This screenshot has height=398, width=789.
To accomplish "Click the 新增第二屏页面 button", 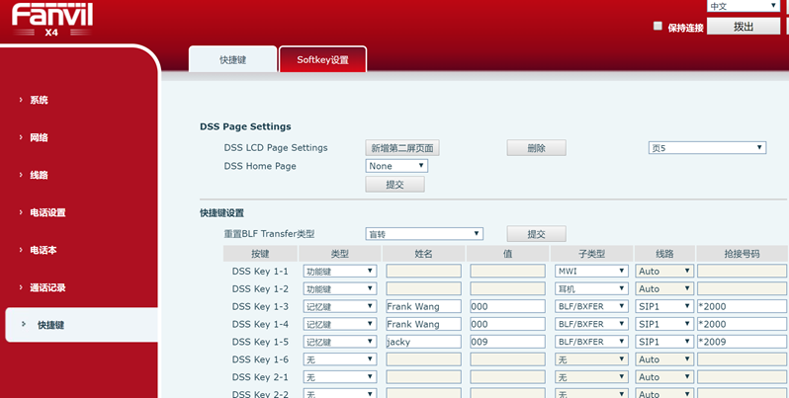I will [x=401, y=148].
